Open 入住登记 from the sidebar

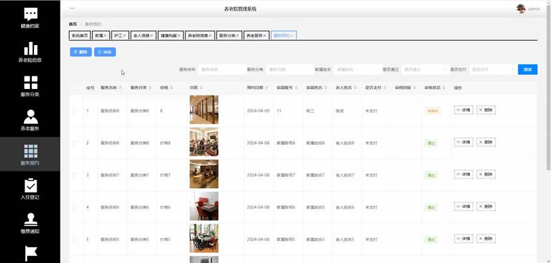(x=30, y=189)
